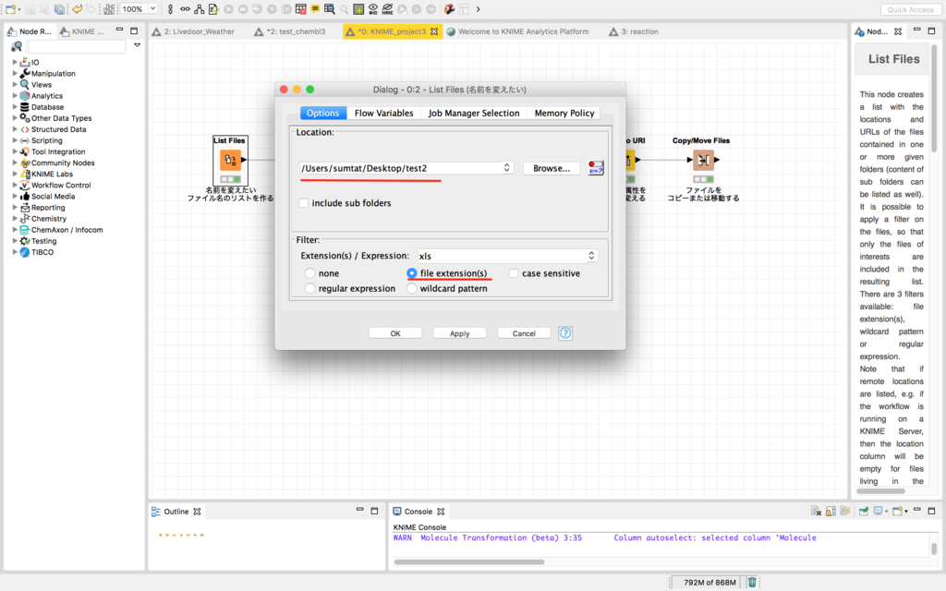
Task: Select the file extension(s) radio button
Action: click(411, 273)
